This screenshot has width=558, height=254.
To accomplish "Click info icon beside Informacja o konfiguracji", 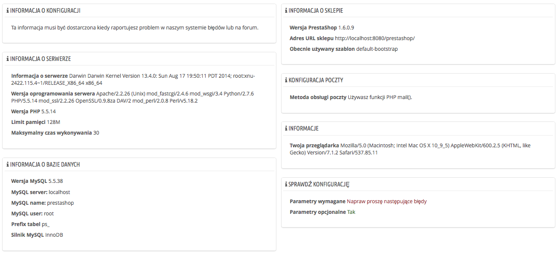I will 8,11.
